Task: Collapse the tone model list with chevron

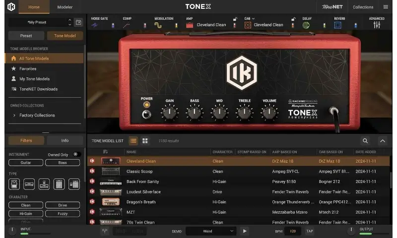Action: 382,141
